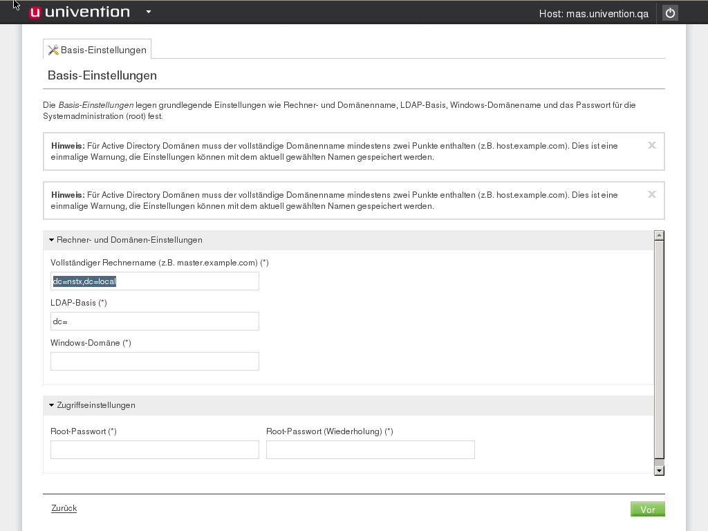This screenshot has width=708, height=531.
Task: Select the Basis-Einstellungen tab
Action: (x=97, y=50)
